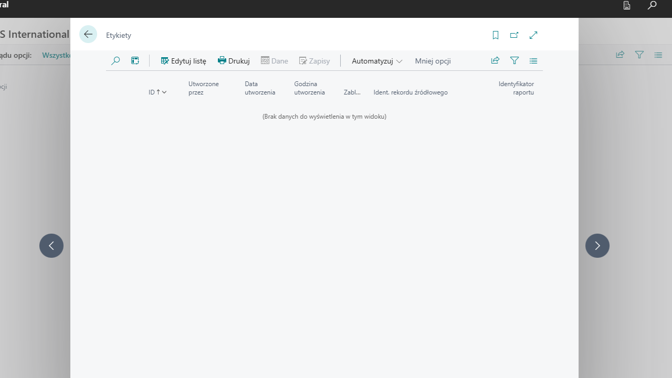Click the document icon in the top bar

tap(627, 5)
